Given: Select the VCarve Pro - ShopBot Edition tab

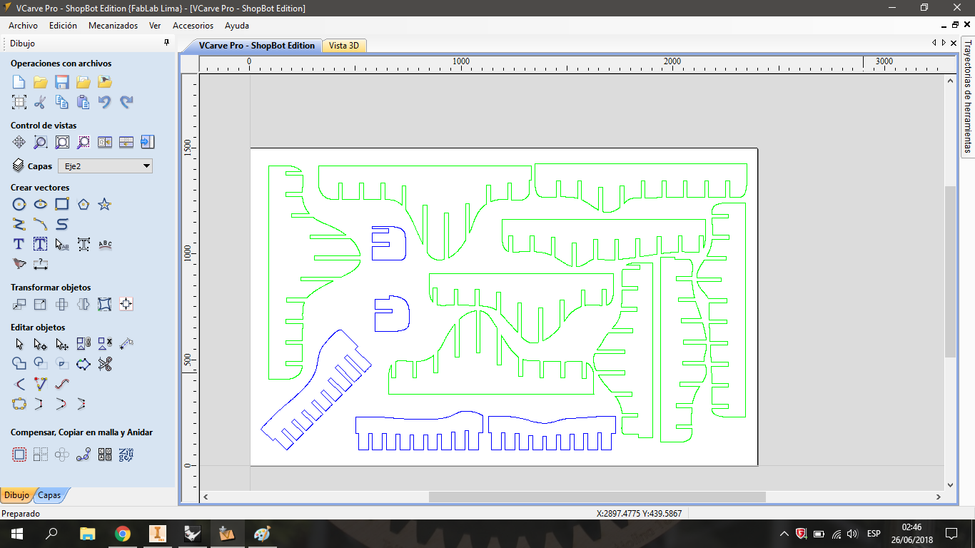Looking at the screenshot, I should click(256, 46).
